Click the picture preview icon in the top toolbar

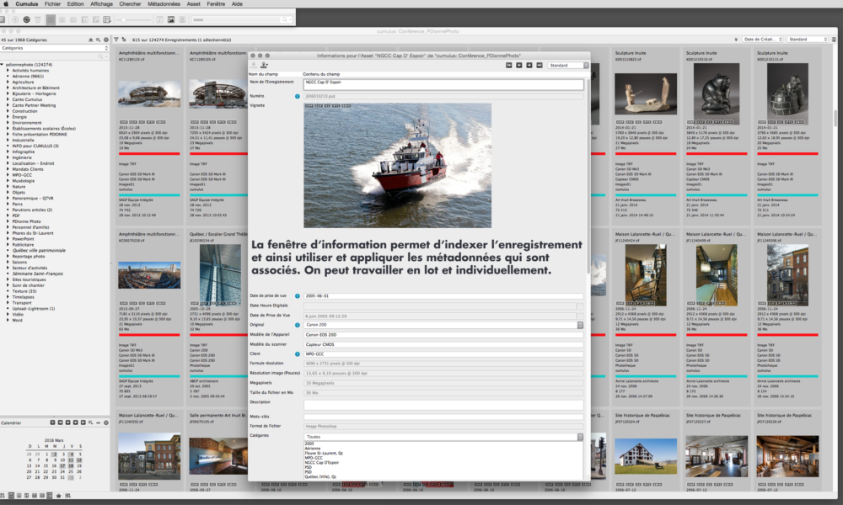171,20
